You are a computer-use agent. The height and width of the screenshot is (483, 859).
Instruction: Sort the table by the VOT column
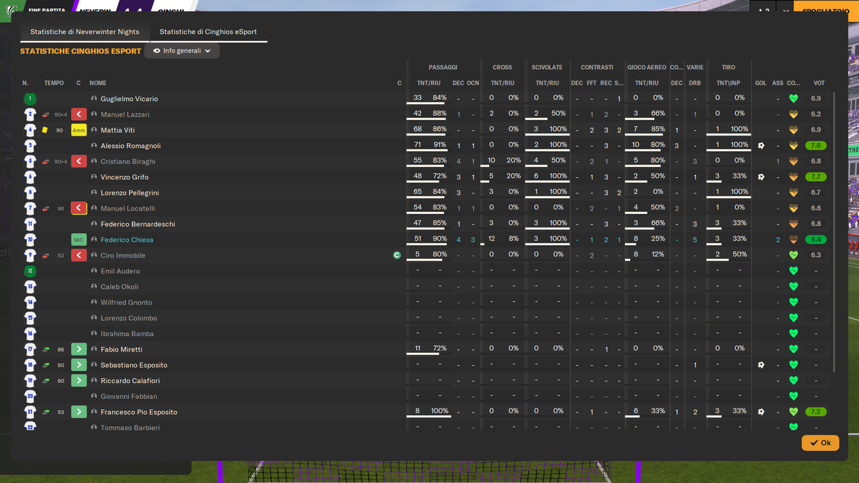pos(819,83)
